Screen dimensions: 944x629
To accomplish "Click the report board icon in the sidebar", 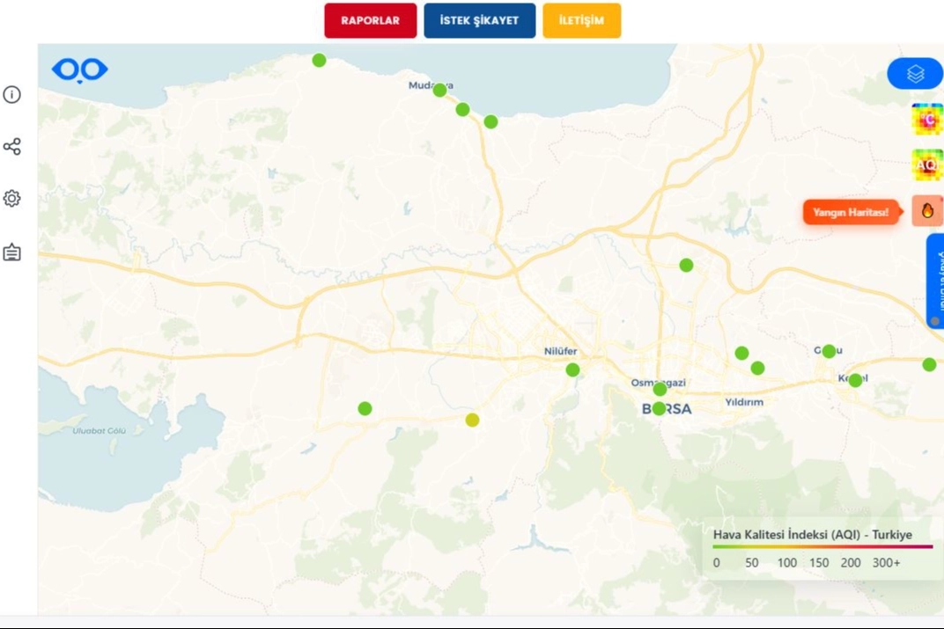I will (11, 252).
